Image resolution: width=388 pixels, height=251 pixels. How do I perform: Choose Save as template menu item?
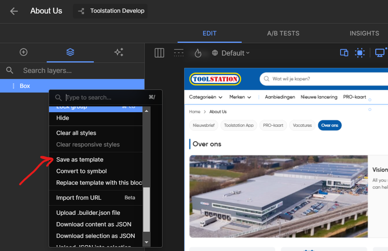tap(80, 160)
